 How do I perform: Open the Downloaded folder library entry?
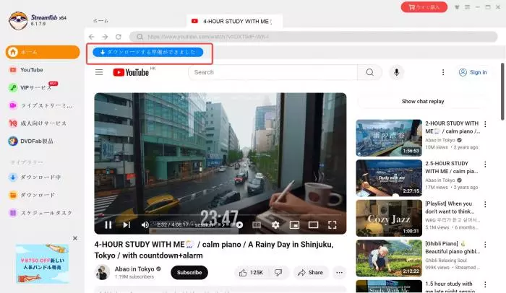pos(32,195)
